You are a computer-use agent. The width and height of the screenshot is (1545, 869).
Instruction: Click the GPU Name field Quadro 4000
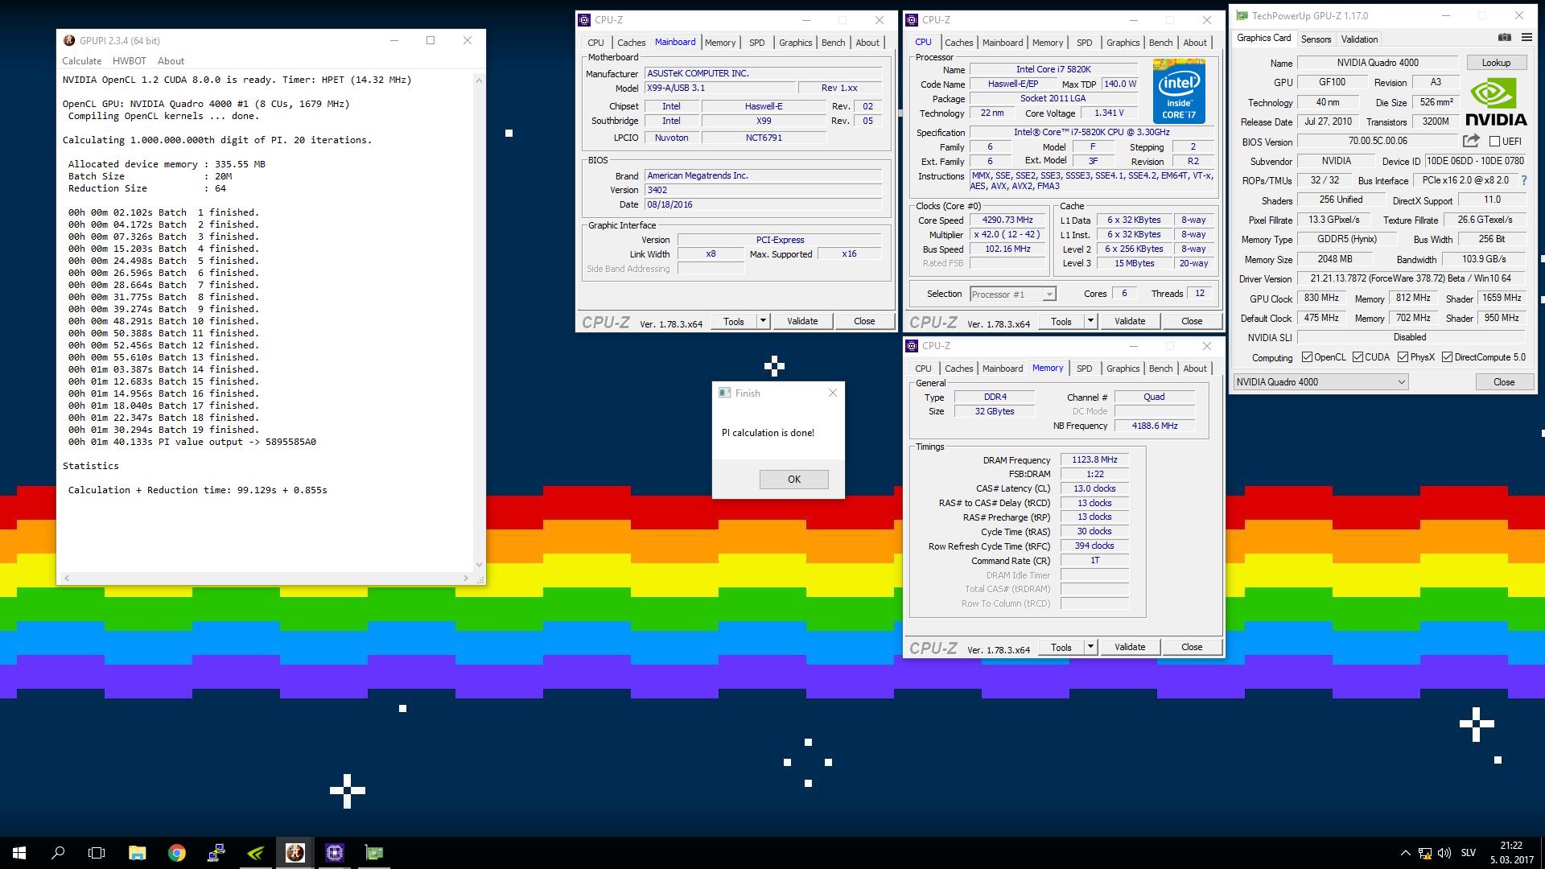tap(1378, 63)
